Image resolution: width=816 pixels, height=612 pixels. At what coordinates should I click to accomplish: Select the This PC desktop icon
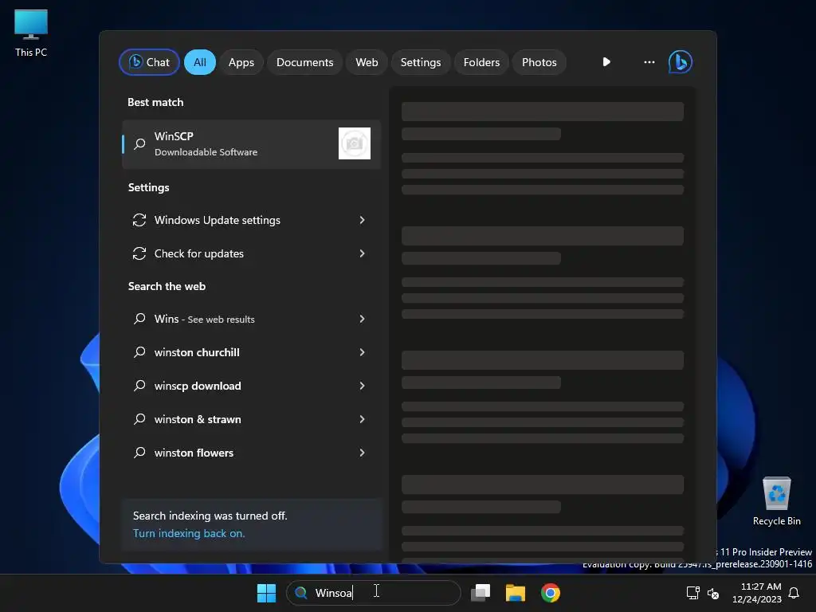tap(31, 33)
